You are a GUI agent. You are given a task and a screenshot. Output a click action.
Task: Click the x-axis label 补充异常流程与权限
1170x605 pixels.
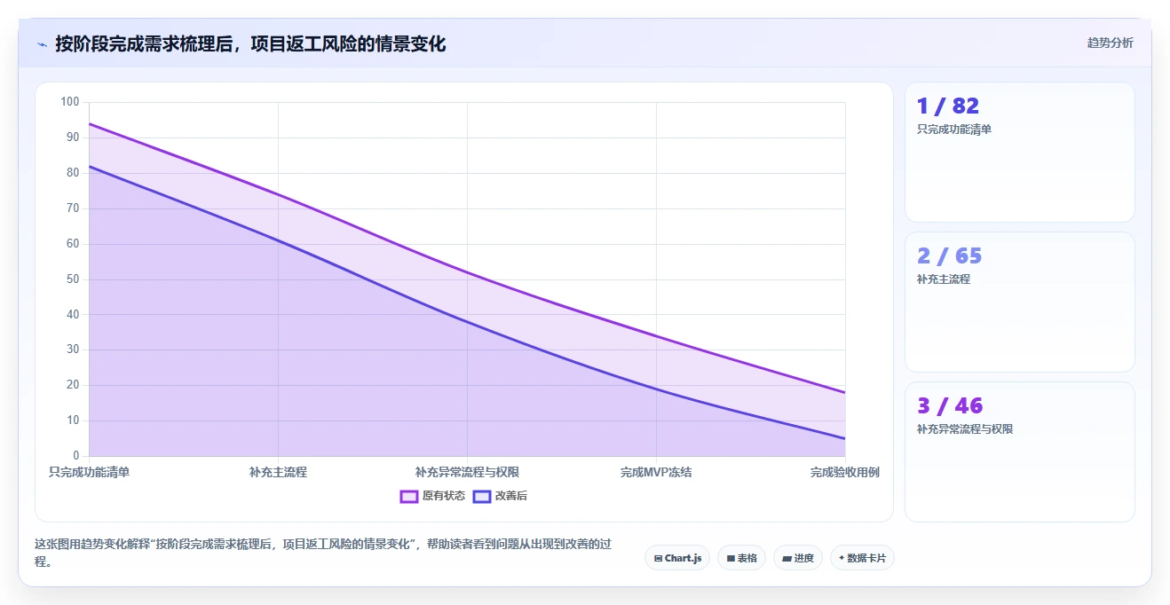click(467, 472)
